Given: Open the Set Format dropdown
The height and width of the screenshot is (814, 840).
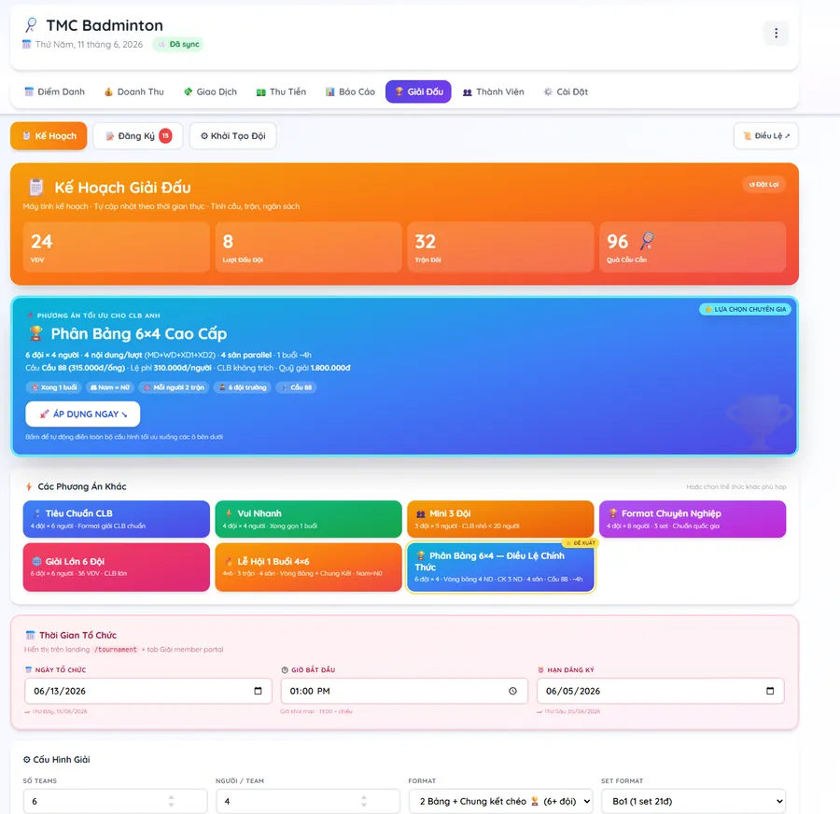Looking at the screenshot, I should click(x=693, y=801).
